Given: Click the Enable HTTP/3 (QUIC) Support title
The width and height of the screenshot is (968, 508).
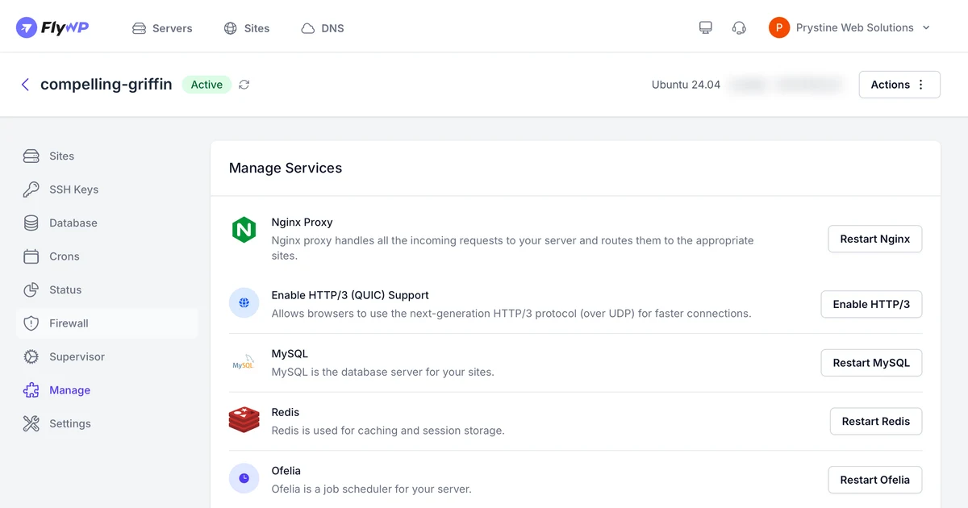Looking at the screenshot, I should [350, 295].
